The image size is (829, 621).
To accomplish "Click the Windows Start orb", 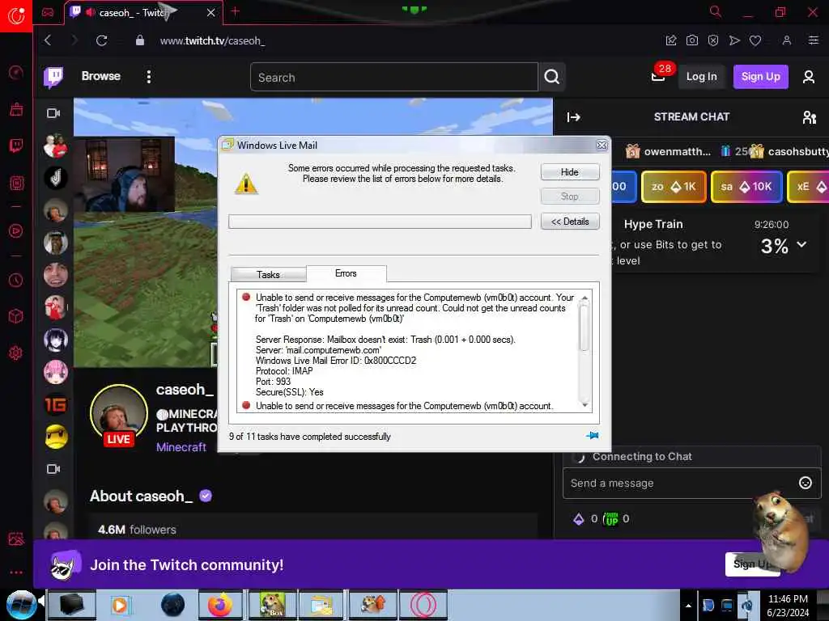I will (x=21, y=605).
